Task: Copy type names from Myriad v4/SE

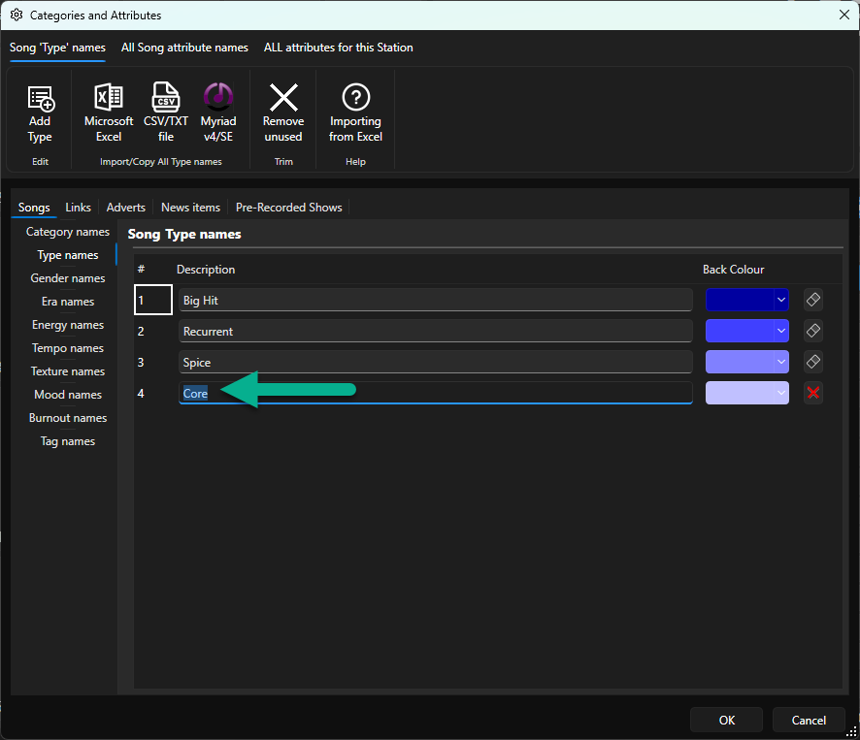Action: (x=218, y=114)
